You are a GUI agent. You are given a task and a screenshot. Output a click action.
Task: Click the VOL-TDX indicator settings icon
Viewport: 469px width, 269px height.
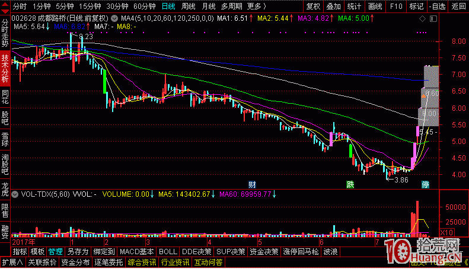[15, 194]
